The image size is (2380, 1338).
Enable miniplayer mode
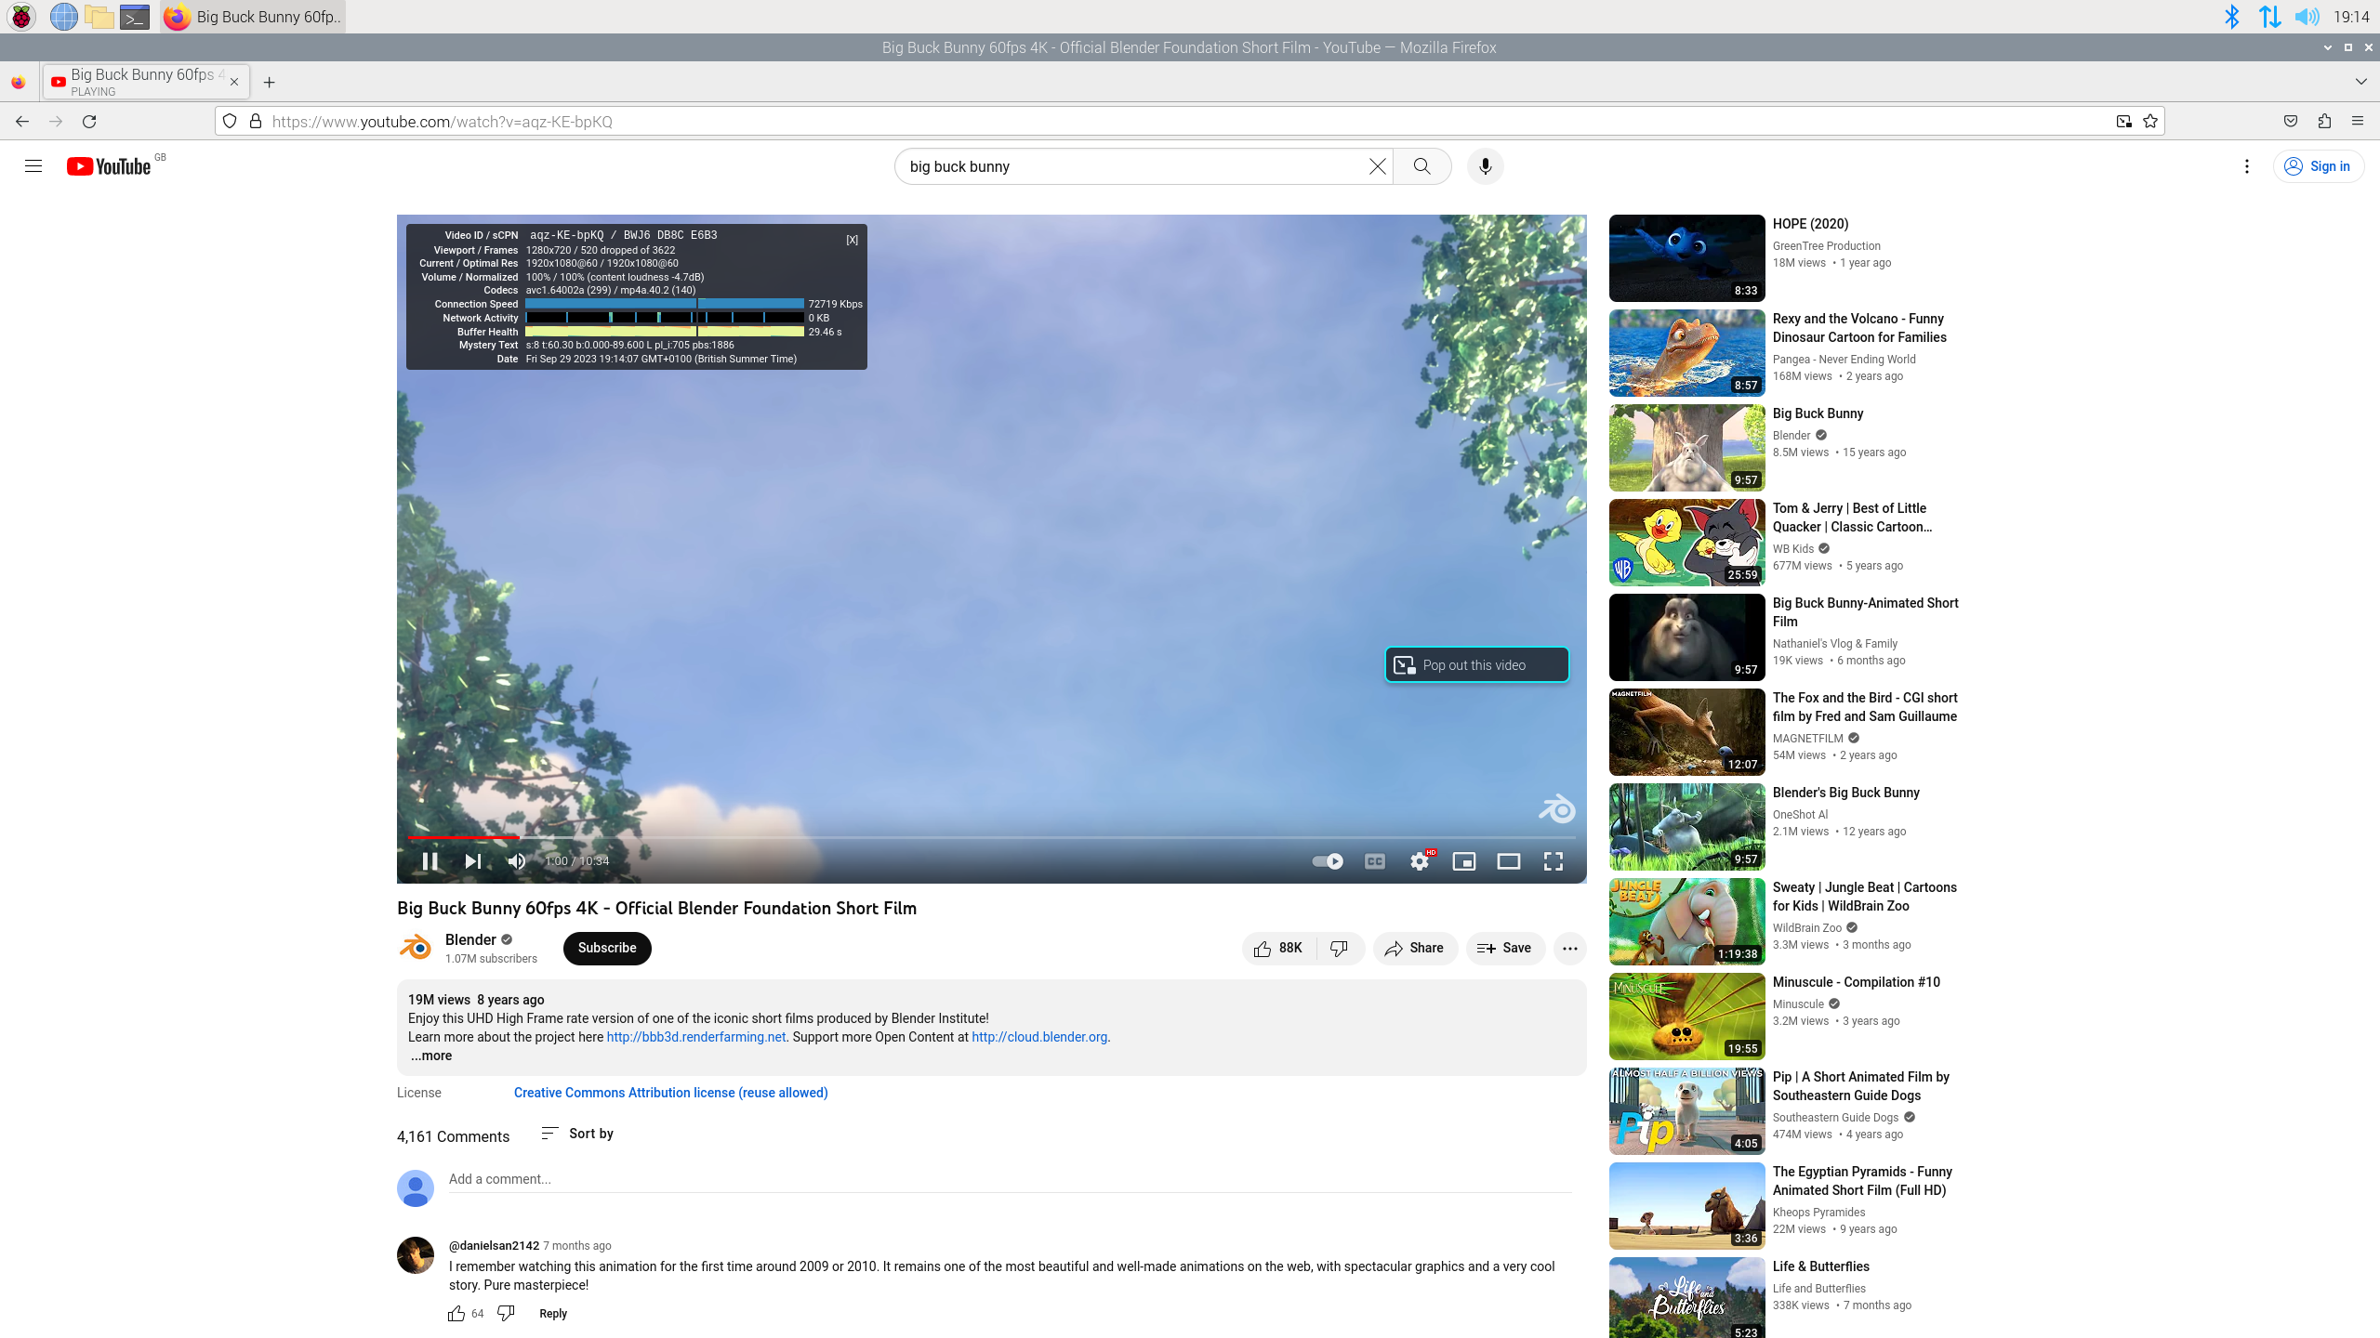(1464, 861)
